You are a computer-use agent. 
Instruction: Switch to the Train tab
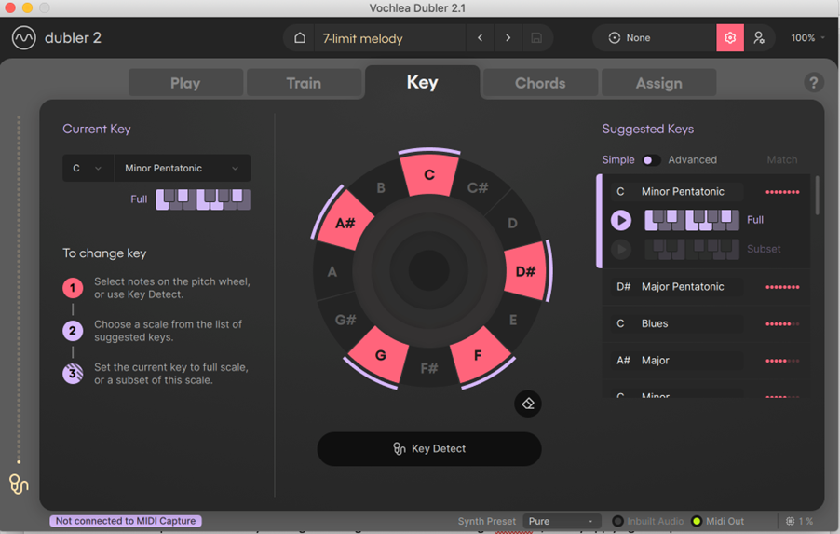pos(304,83)
